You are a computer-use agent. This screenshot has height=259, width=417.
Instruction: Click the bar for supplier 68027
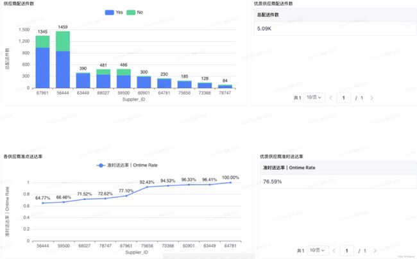(x=103, y=79)
